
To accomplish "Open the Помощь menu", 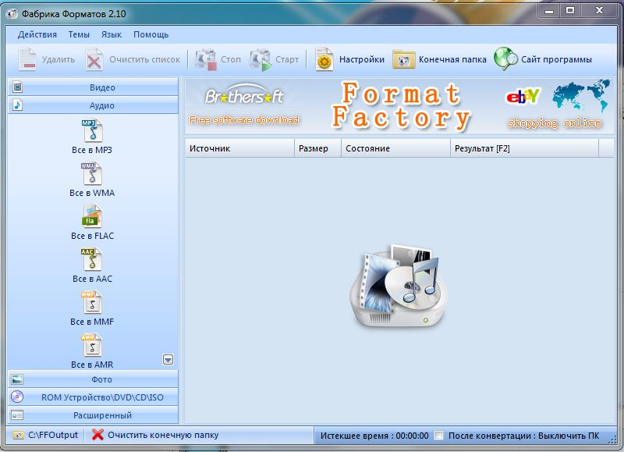I will 151,34.
